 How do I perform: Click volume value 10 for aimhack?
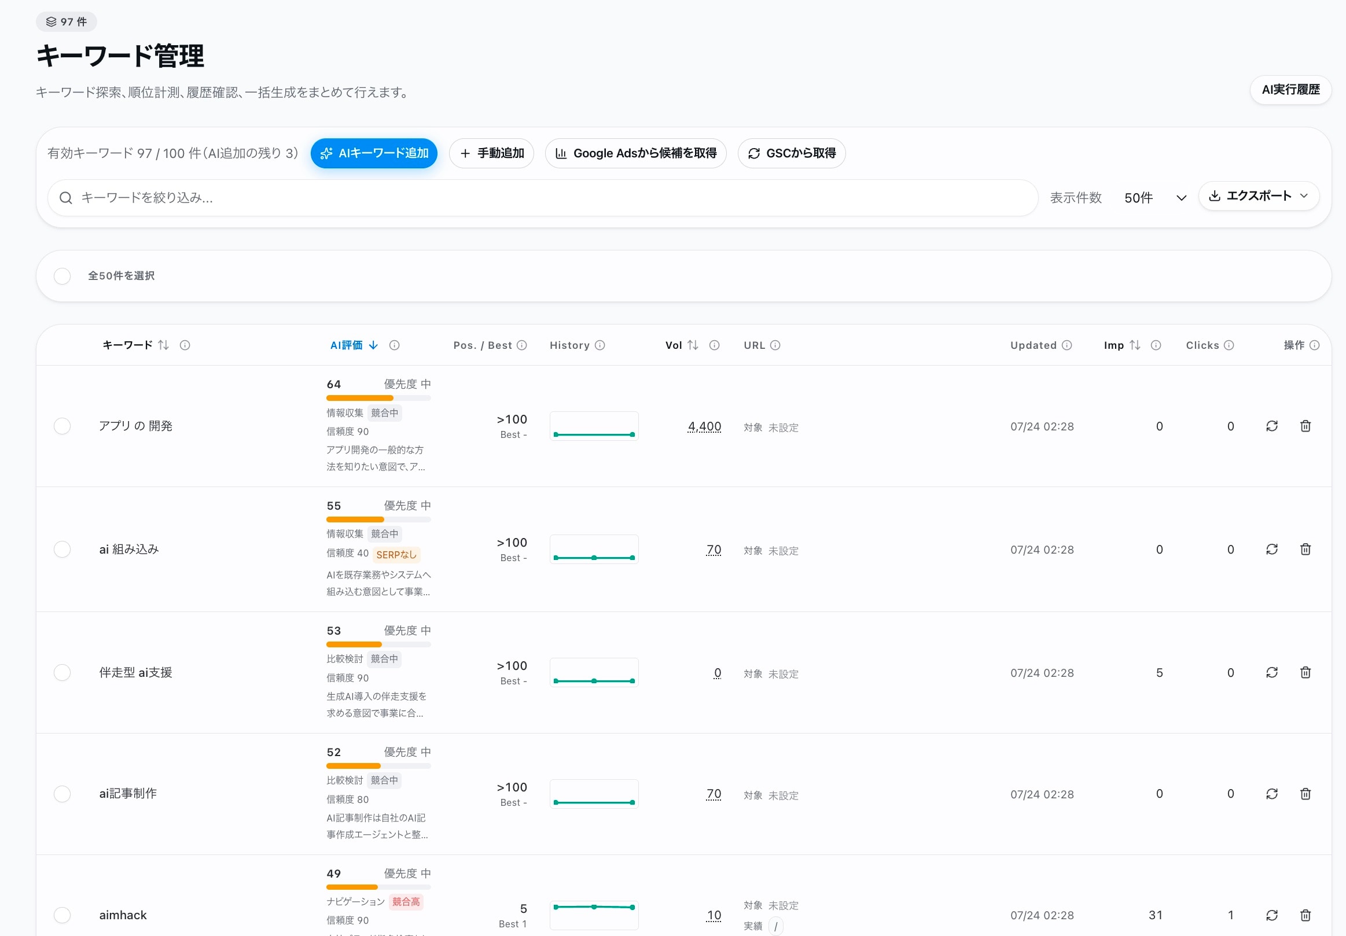pos(714,915)
